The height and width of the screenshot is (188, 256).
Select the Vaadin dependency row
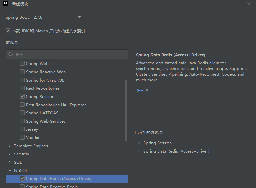point(33,138)
